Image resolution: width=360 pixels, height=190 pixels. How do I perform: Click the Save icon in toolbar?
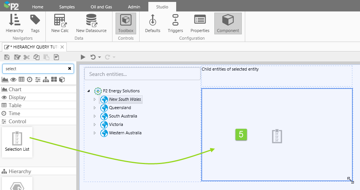tap(7, 57)
